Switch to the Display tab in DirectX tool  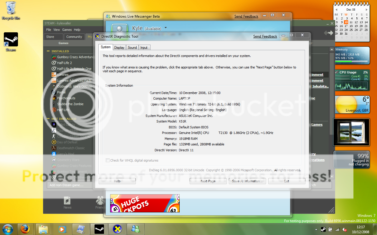click(x=119, y=48)
